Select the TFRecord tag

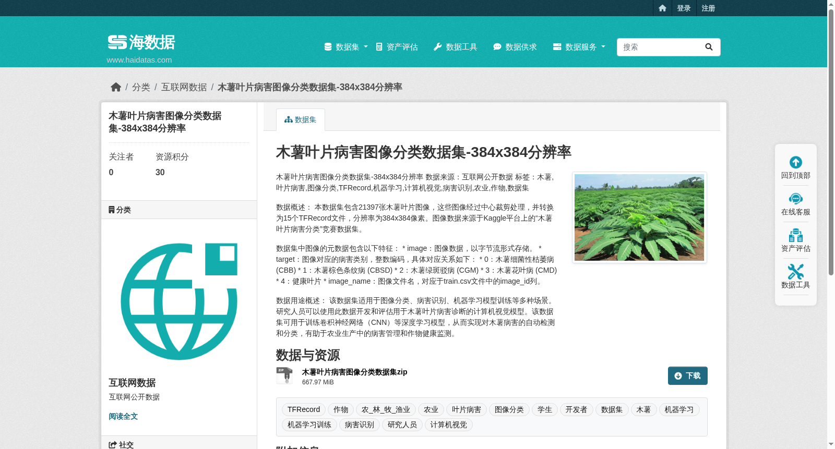pos(304,410)
